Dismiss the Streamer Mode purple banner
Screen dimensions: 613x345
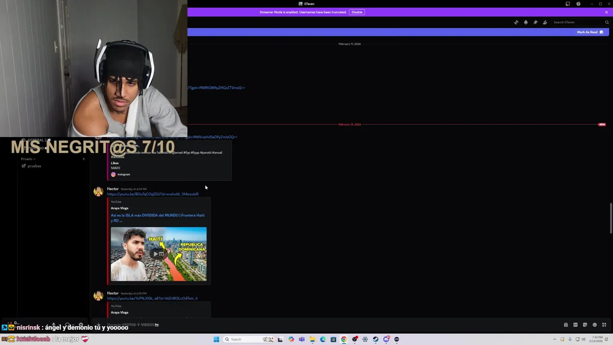pos(606,12)
